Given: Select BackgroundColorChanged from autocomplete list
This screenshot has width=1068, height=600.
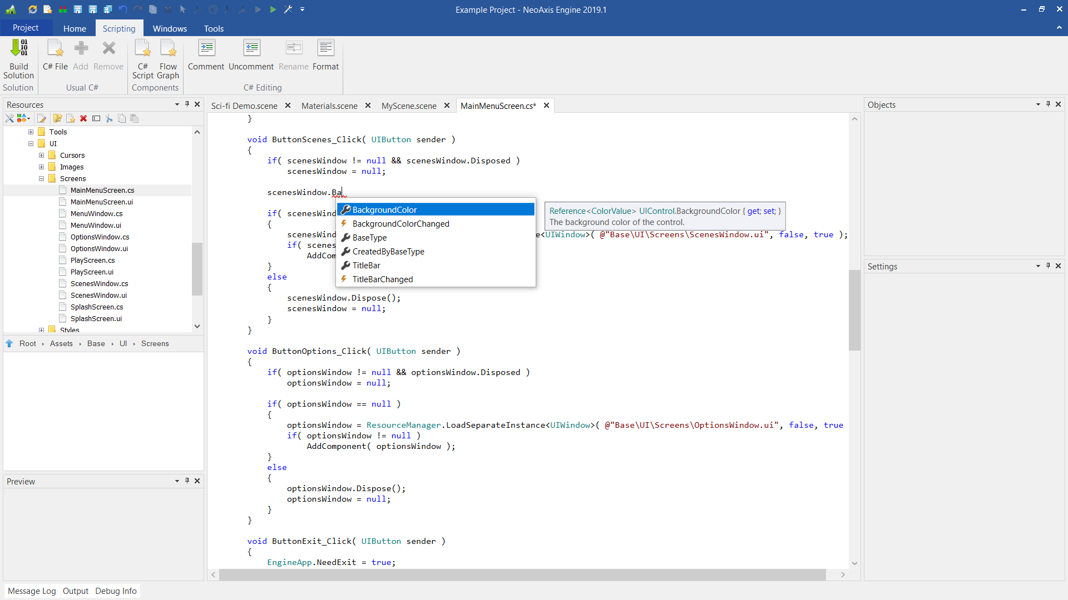Looking at the screenshot, I should coord(400,223).
